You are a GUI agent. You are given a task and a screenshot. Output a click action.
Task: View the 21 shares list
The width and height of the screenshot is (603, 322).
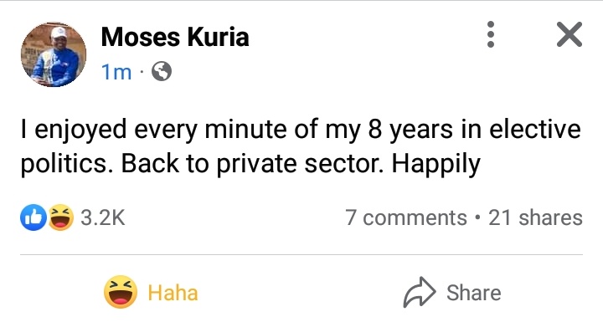535,217
